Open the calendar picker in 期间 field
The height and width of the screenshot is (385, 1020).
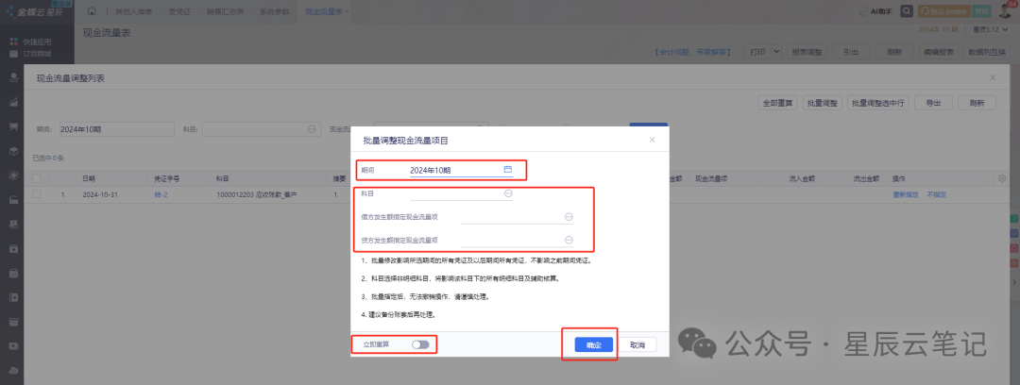507,170
